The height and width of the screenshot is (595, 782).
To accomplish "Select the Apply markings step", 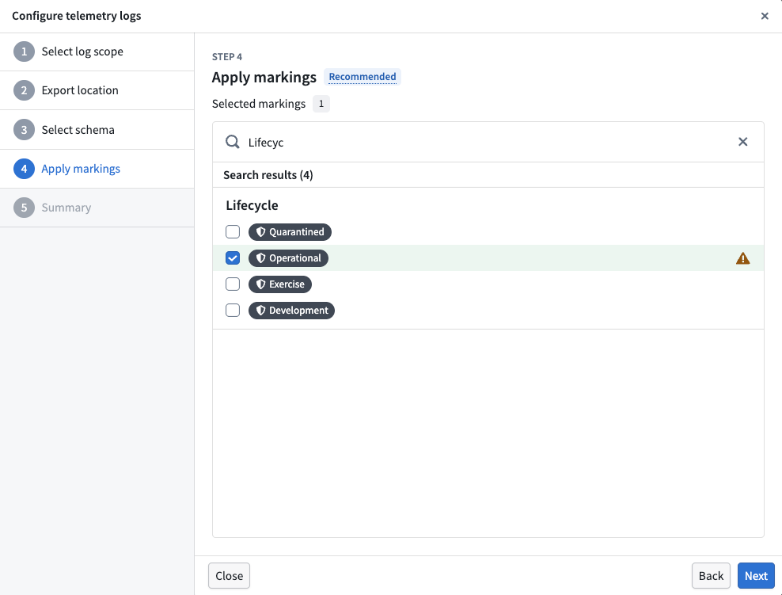I will 81,169.
